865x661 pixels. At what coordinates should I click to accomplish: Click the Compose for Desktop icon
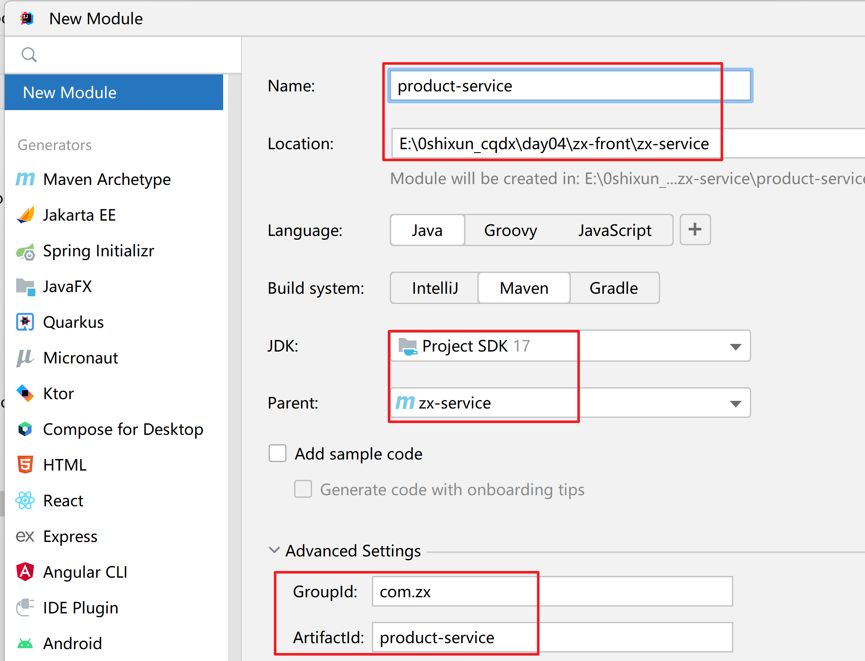[x=25, y=429]
